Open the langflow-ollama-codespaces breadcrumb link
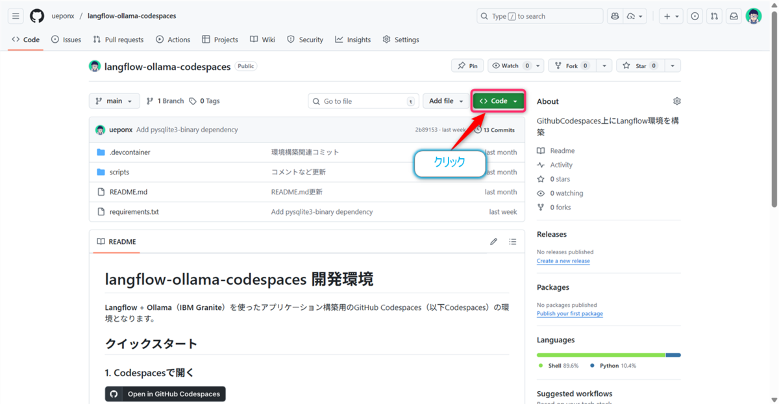 pos(132,16)
